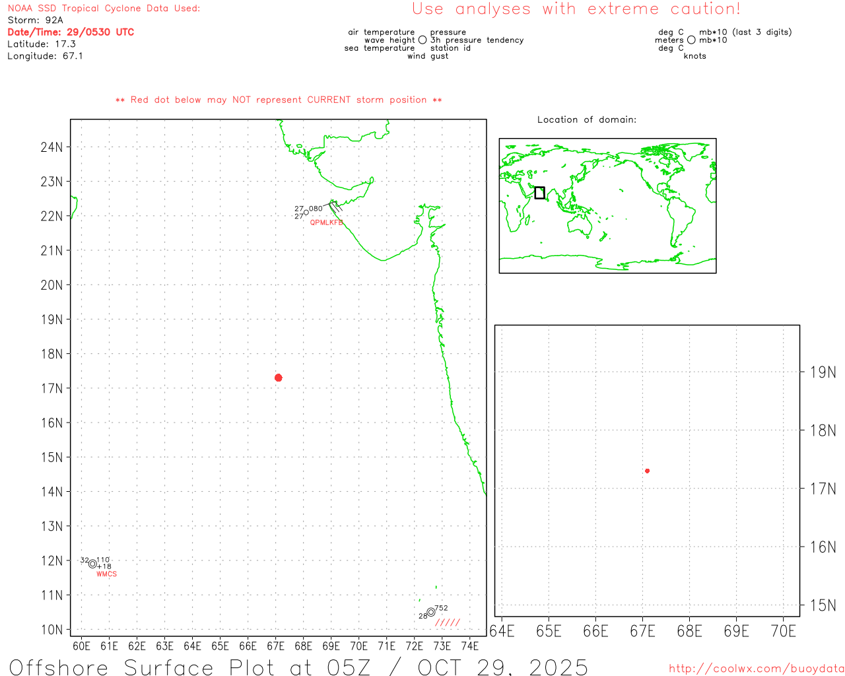The height and width of the screenshot is (676, 845).
Task: Click the red slashes marker at map bottom
Action: click(x=448, y=623)
